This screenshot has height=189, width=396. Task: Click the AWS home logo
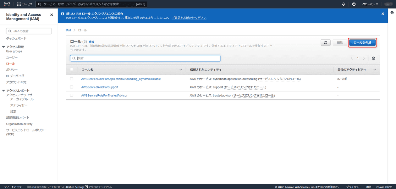[7, 4]
